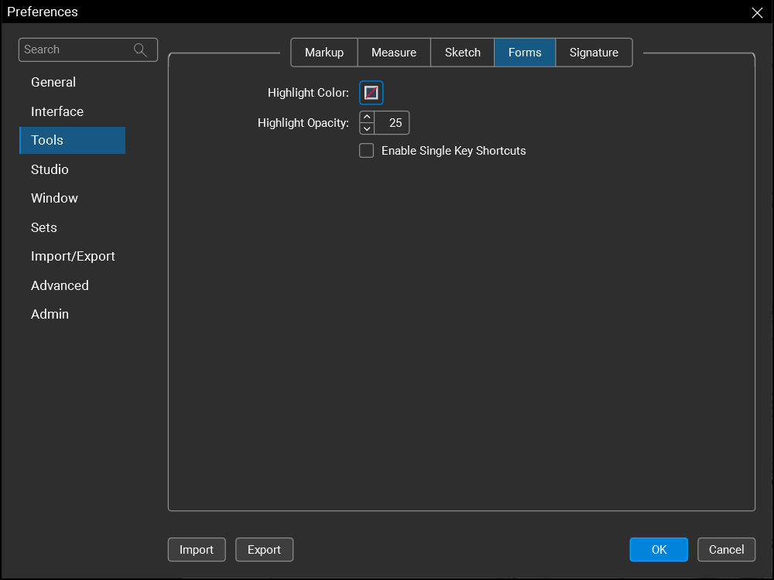774x580 pixels.
Task: Open the Import/Export preferences section
Action: (73, 256)
